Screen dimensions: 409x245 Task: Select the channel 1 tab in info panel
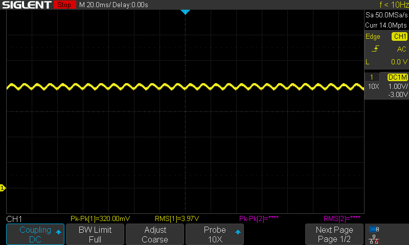pos(371,77)
